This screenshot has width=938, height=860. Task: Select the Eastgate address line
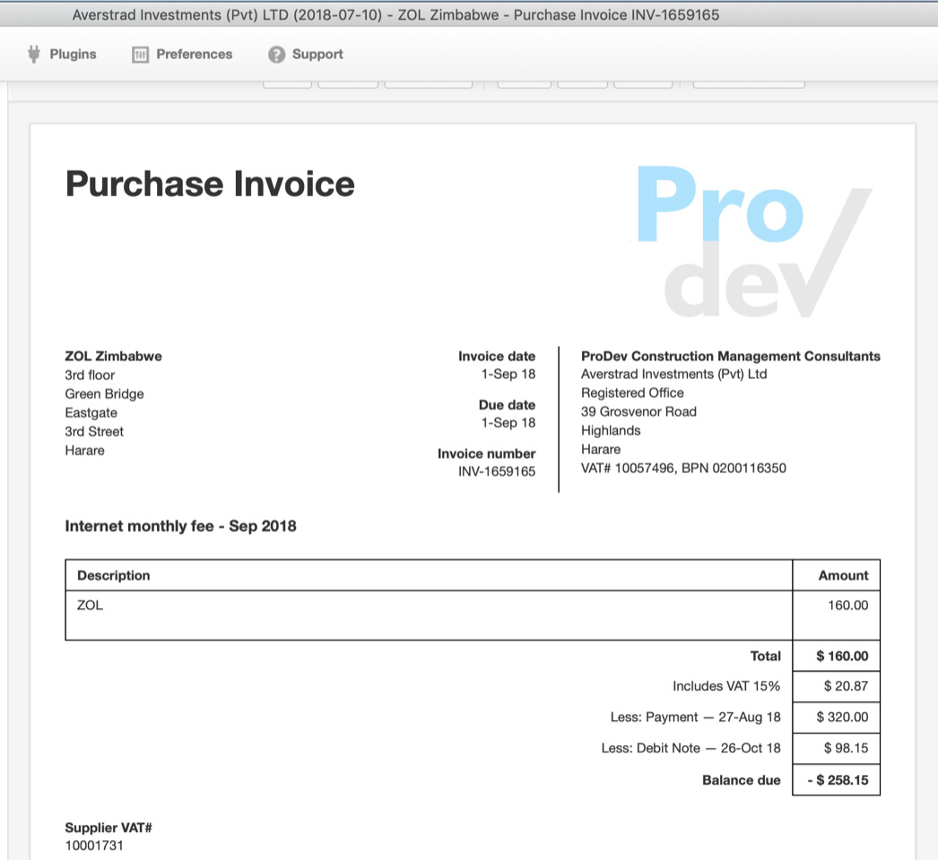click(x=91, y=412)
